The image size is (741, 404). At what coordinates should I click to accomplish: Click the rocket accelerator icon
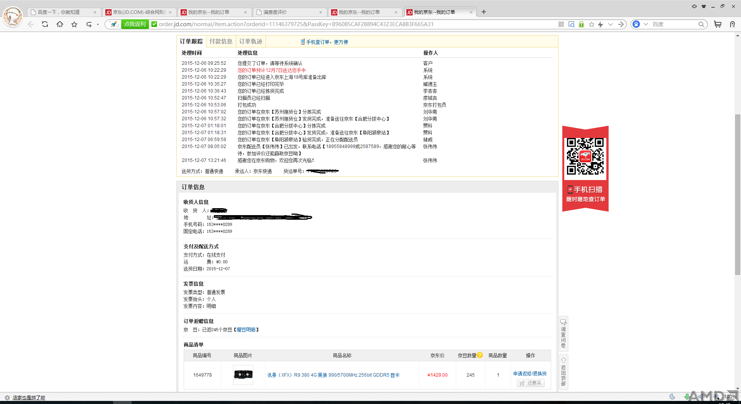click(114, 24)
